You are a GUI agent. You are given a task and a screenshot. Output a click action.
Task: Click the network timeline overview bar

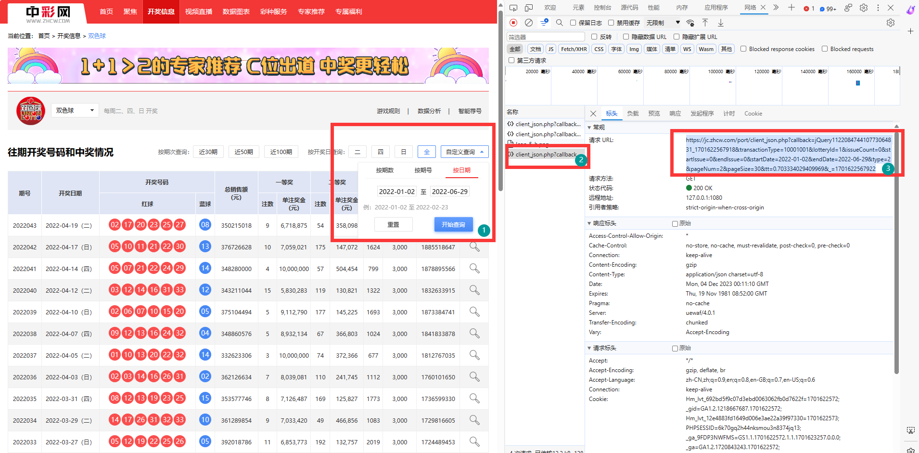702,86
